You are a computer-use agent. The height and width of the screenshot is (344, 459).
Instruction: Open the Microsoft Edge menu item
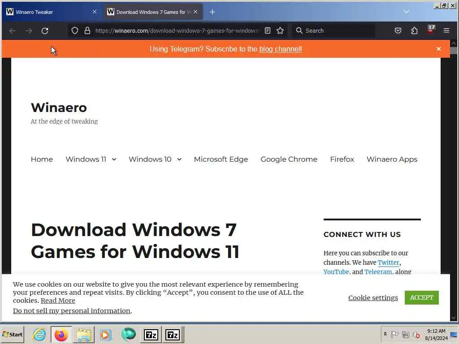(221, 159)
